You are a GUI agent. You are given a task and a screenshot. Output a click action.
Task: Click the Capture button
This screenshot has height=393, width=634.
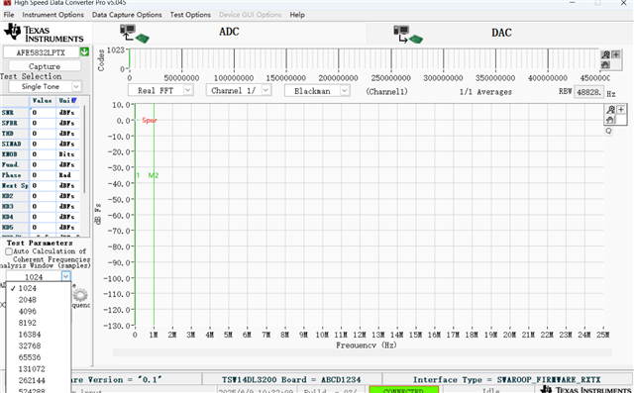click(45, 66)
